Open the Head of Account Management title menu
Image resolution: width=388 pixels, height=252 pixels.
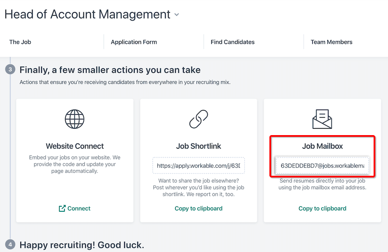(x=87, y=14)
